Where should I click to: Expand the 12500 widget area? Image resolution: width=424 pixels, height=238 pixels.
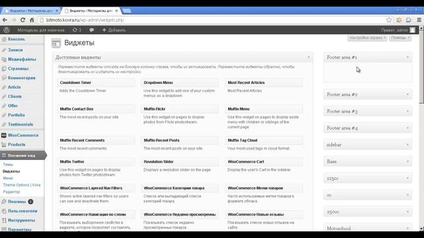(368, 178)
